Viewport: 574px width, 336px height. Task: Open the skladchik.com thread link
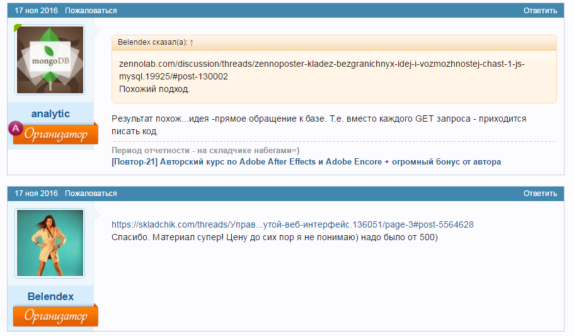click(292, 224)
